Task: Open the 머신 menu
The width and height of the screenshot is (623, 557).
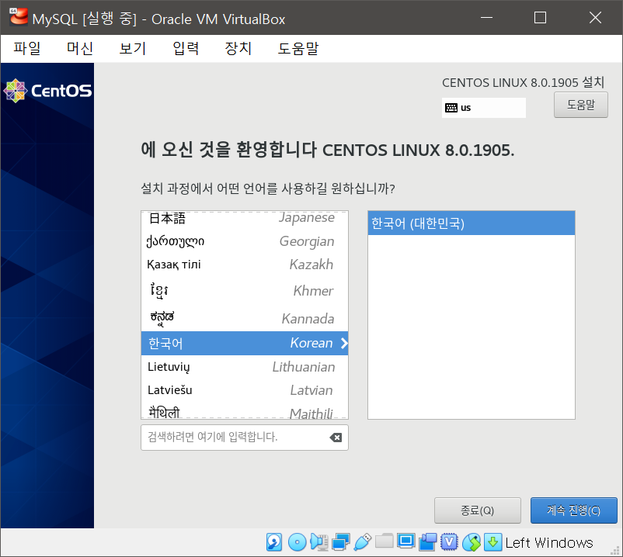Action: click(x=79, y=48)
